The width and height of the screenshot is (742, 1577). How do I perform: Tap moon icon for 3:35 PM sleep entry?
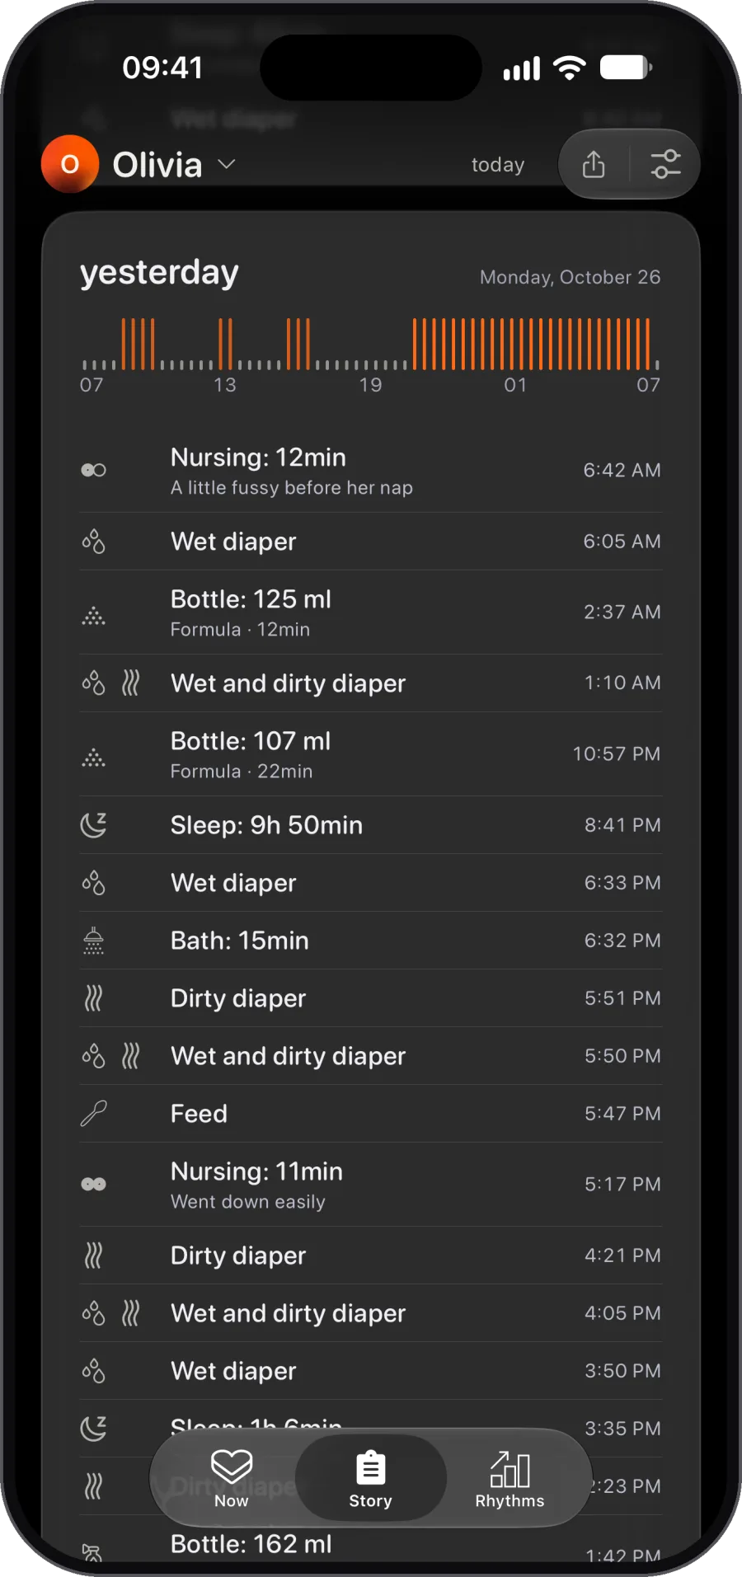[x=93, y=1428]
